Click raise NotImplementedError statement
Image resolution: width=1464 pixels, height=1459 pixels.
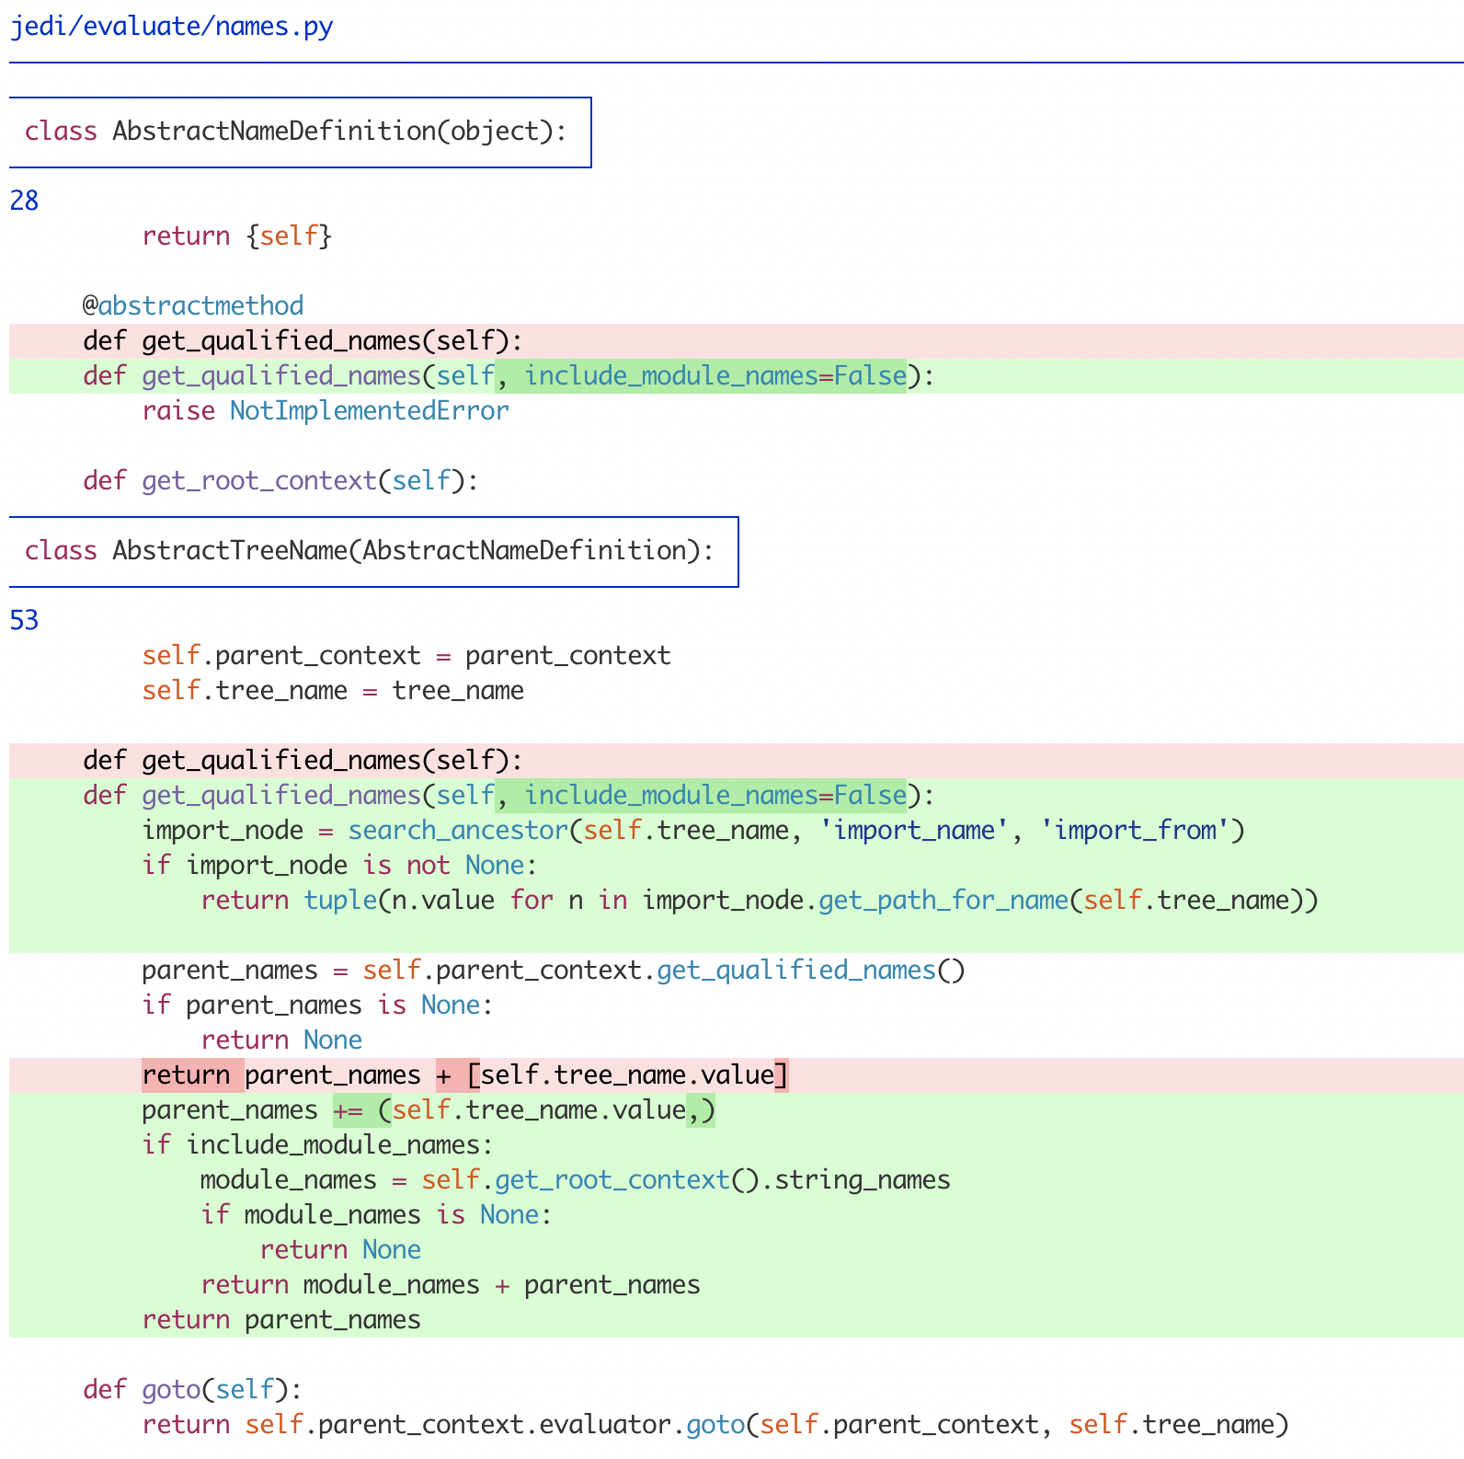[326, 410]
